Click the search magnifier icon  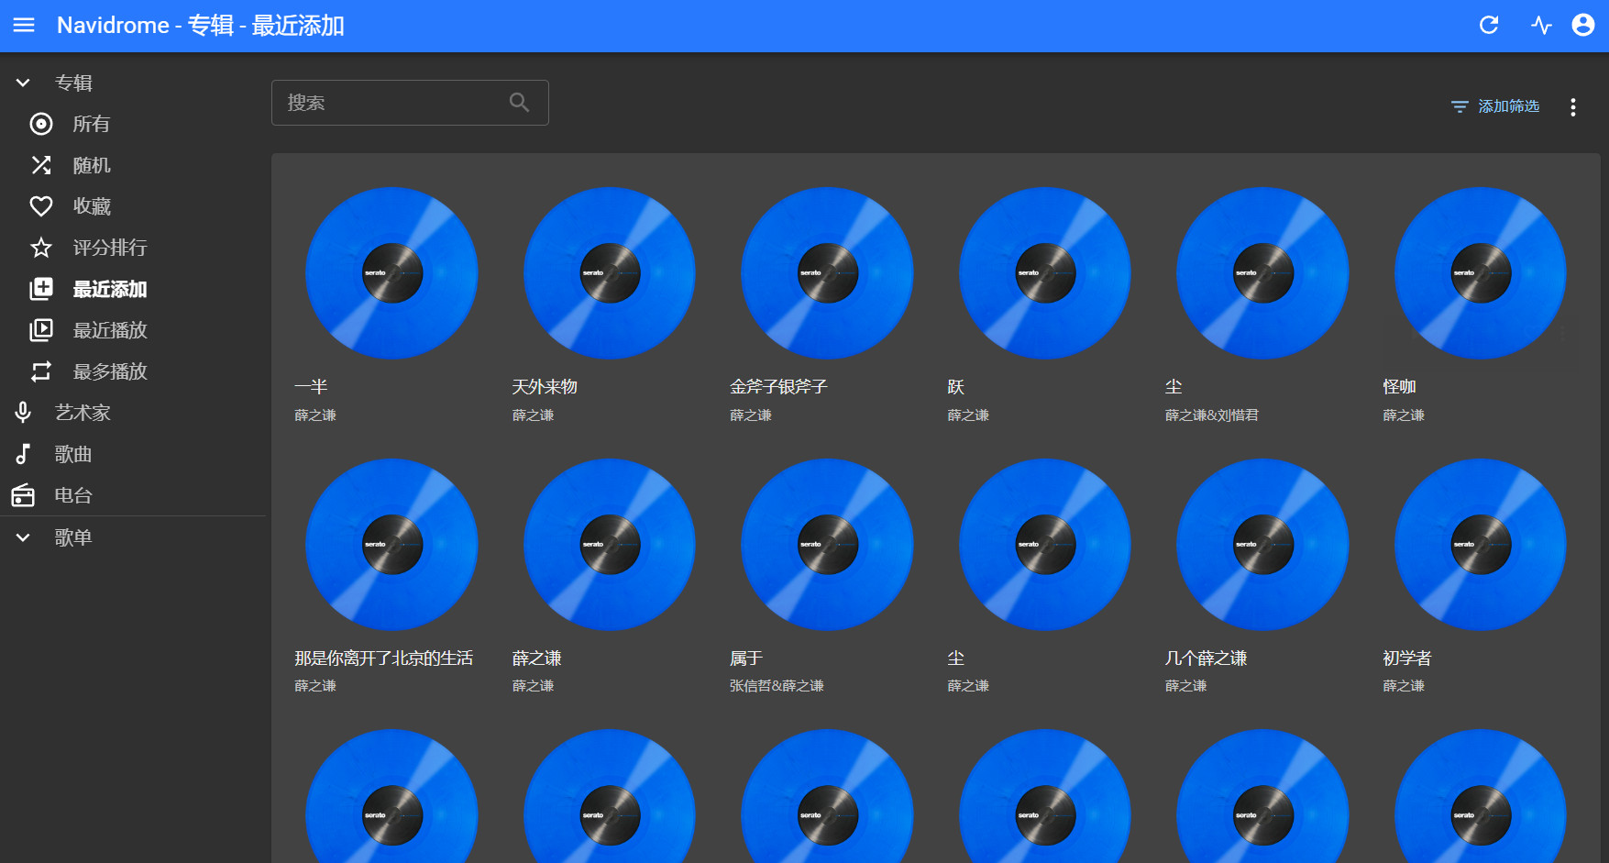click(520, 103)
